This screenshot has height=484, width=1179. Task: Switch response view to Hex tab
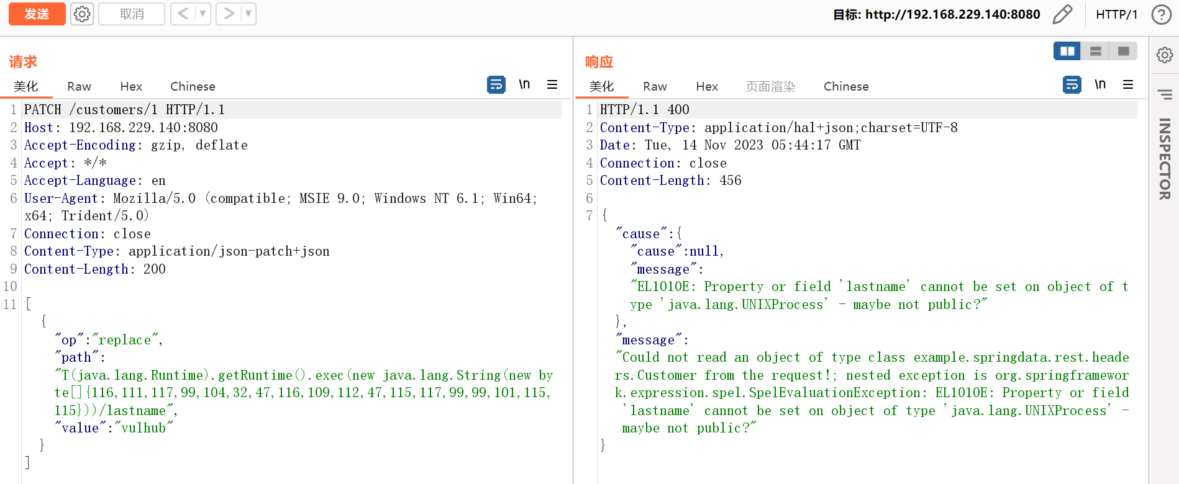707,86
